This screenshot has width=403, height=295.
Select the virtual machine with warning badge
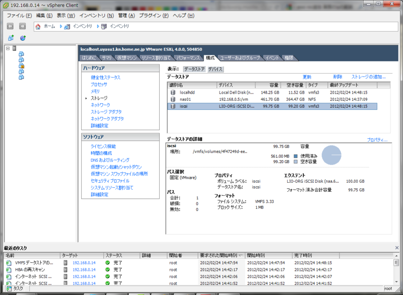[21, 66]
